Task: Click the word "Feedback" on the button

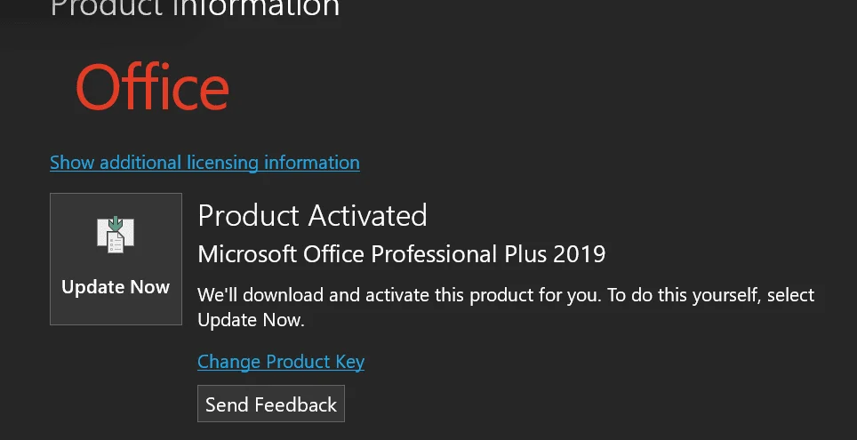Action: (296, 404)
